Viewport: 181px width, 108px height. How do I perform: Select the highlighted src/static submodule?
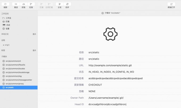pos(19,87)
